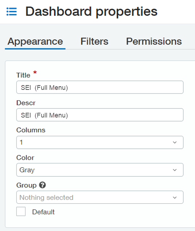Click the Columns dropdown chevron arrow

175,143
